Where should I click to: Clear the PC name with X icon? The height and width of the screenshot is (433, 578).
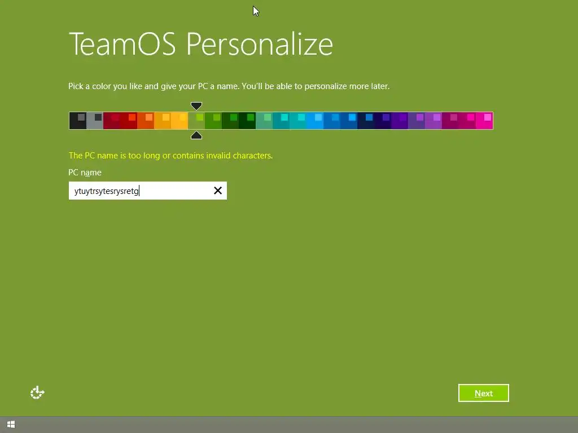218,191
